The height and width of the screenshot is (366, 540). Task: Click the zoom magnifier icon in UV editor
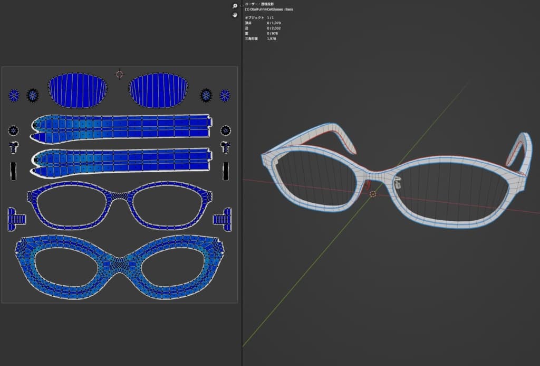235,6
